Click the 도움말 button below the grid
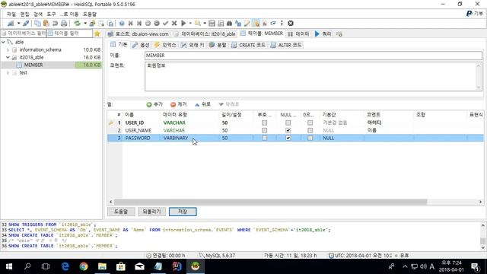This screenshot has height=274, width=487. tap(121, 212)
